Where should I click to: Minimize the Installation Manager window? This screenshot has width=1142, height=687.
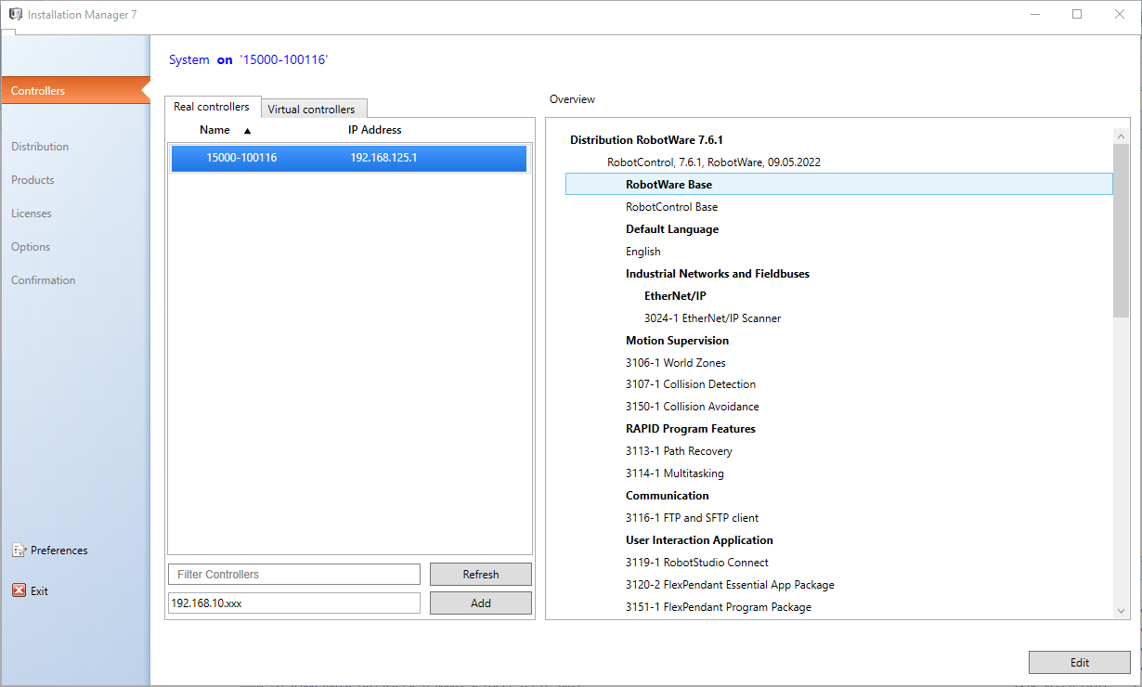[1035, 14]
